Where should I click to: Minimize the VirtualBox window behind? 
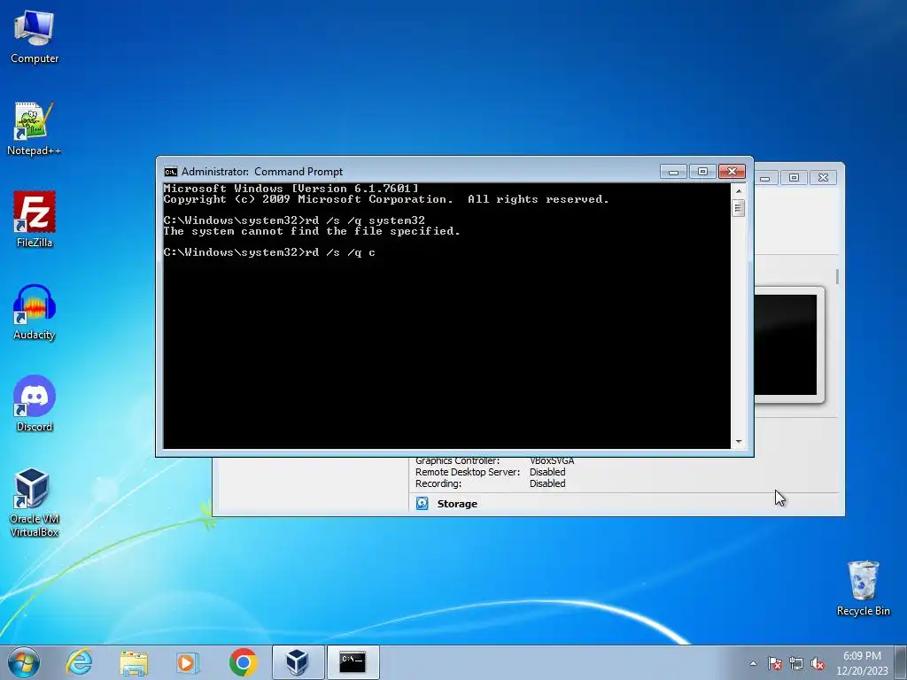coord(764,178)
